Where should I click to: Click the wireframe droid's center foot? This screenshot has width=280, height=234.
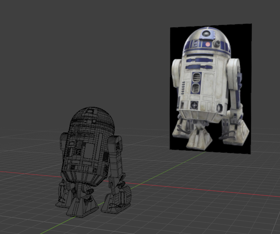click(x=82, y=206)
